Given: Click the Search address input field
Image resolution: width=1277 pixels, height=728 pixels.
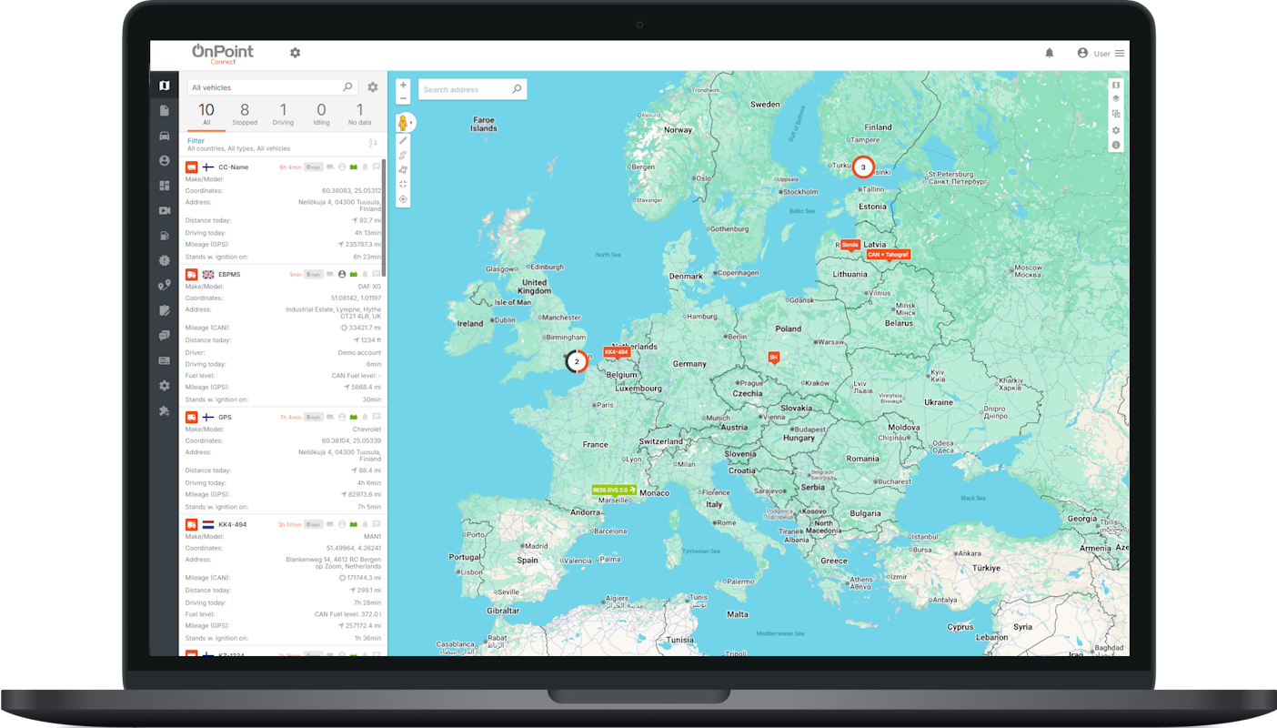Looking at the screenshot, I should 464,89.
